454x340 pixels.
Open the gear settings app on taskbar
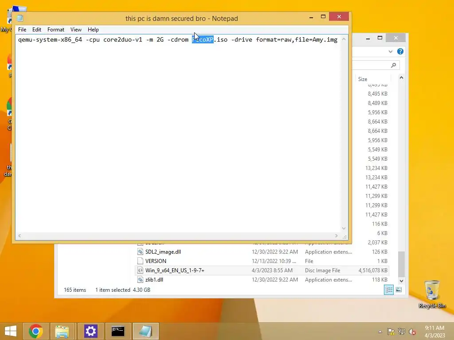tap(90, 331)
